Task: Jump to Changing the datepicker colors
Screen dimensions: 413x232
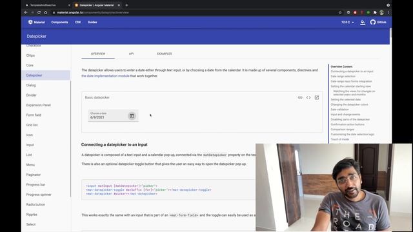Action: coord(350,104)
